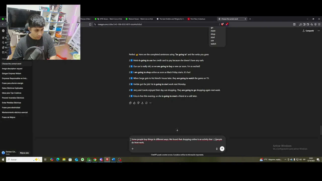
Task: Click the plus attach button in composer
Action: coord(133,149)
